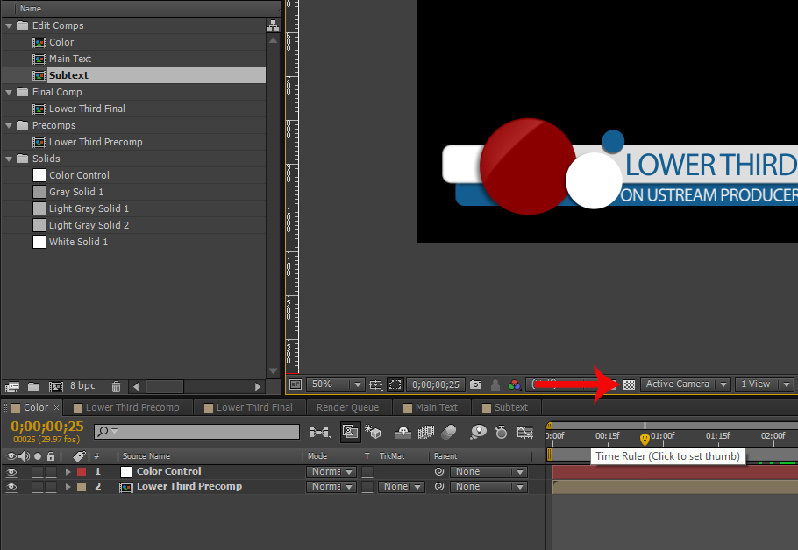
Task: Enable motion blur for the composition
Action: coord(448,432)
